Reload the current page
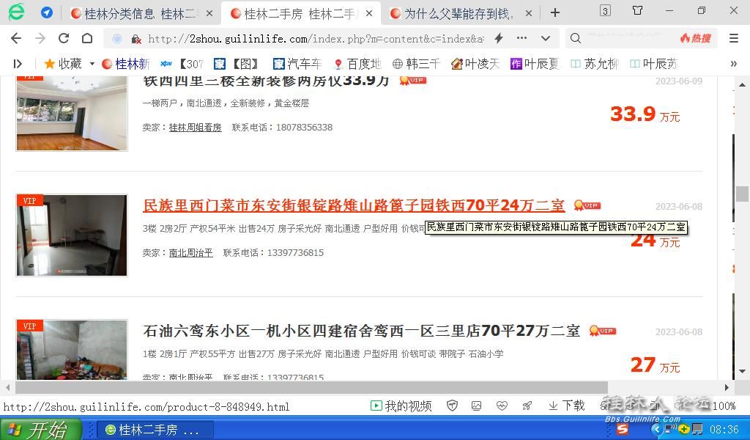 coord(64,38)
